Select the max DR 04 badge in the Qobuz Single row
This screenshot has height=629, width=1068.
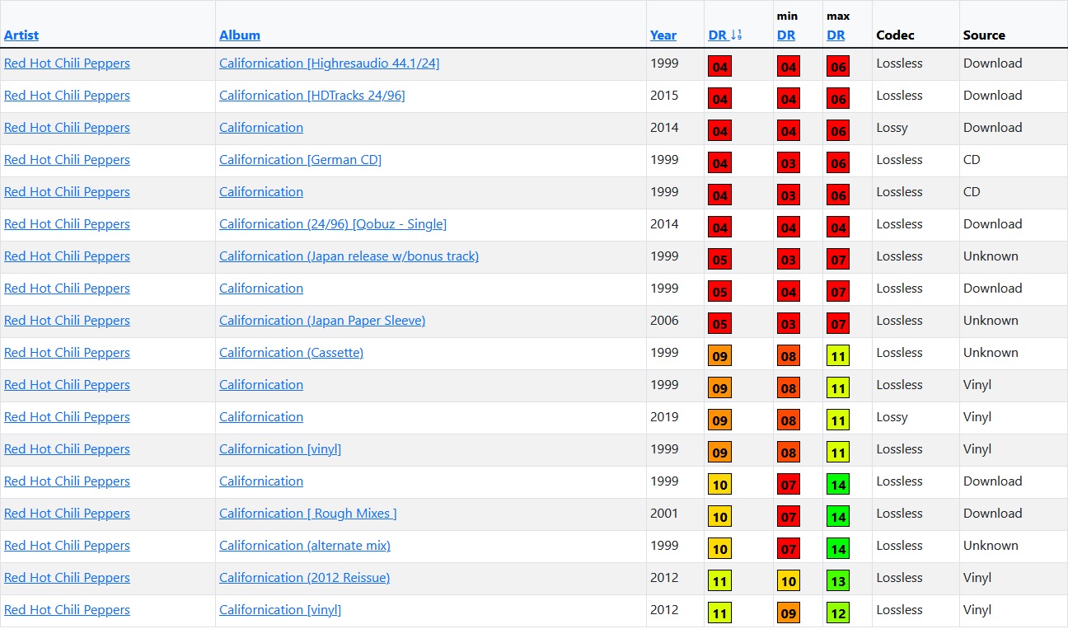point(838,227)
